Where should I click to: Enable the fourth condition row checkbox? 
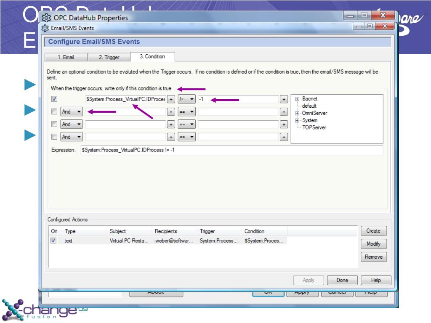pyautogui.click(x=54, y=137)
